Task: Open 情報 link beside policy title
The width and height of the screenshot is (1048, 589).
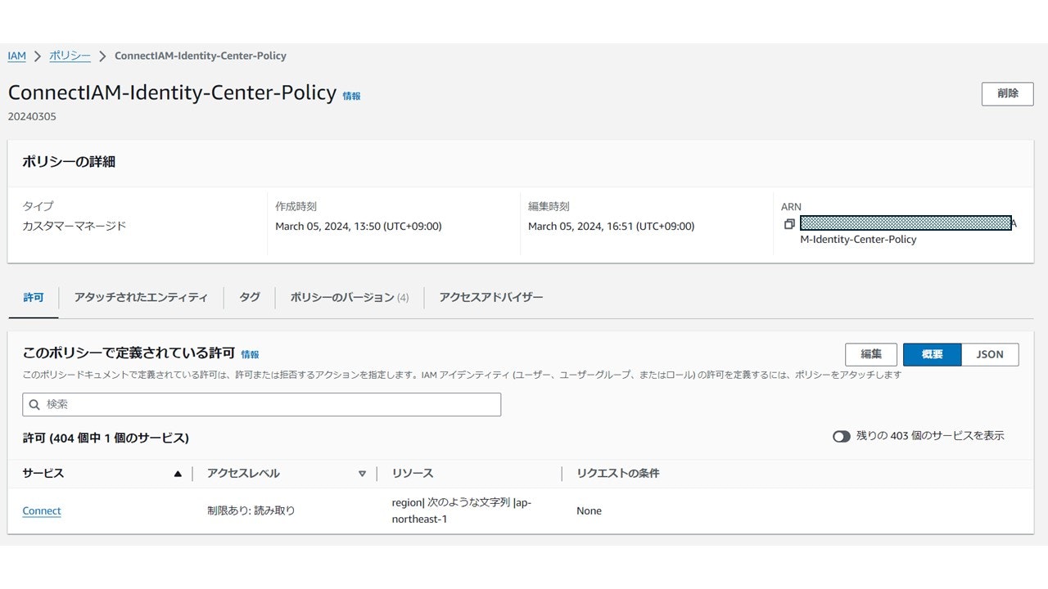Action: [351, 96]
